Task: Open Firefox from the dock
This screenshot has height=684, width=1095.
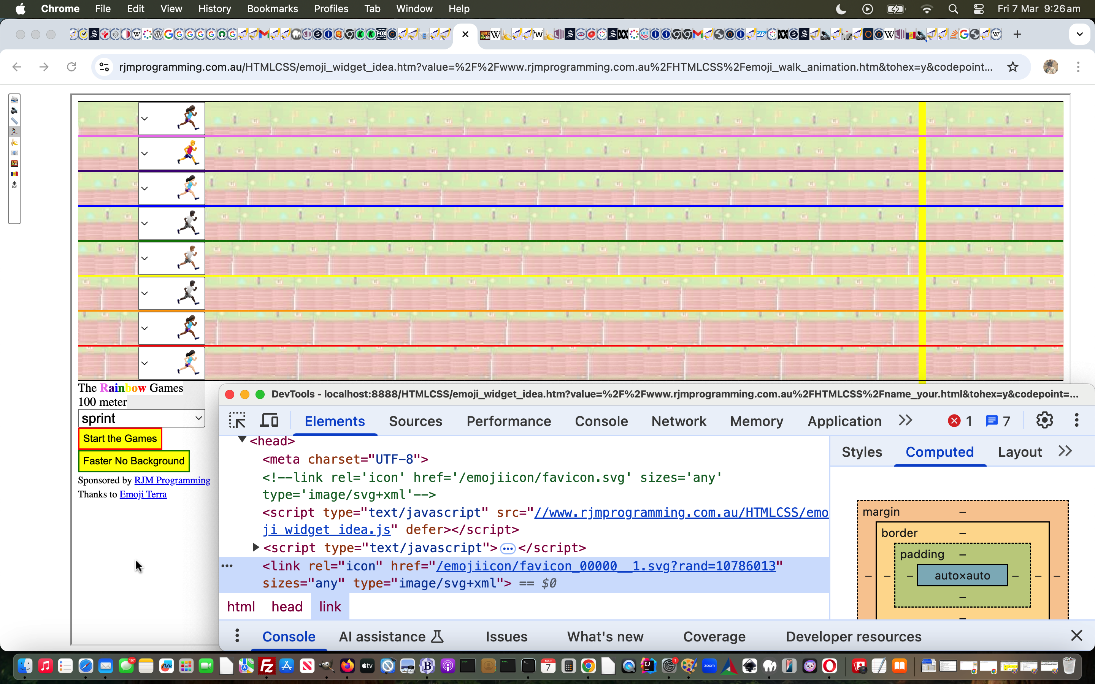Action: pos(347,666)
